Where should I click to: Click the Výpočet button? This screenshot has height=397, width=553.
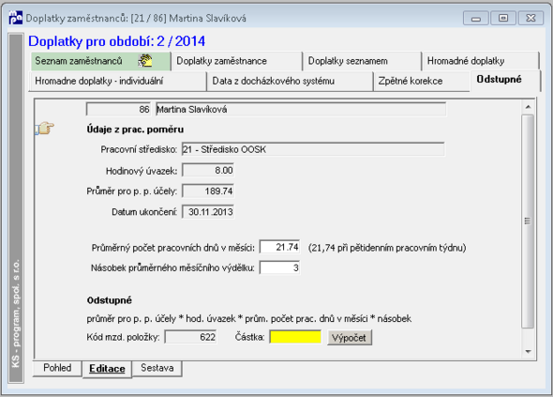[350, 337]
